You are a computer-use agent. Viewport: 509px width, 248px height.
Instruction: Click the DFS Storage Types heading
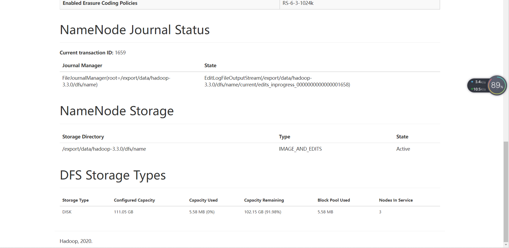pos(113,175)
